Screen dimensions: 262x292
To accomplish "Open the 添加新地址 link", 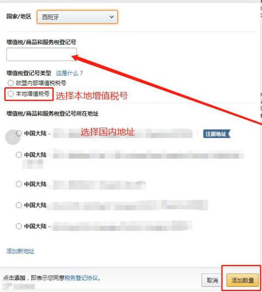I will (x=20, y=251).
